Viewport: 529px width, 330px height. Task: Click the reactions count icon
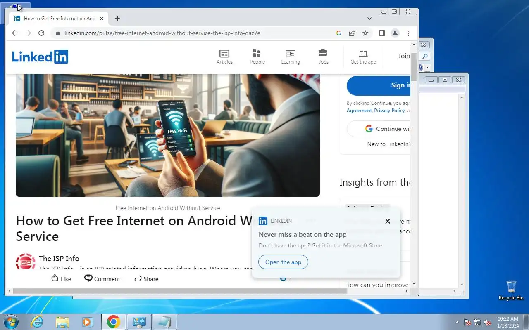[x=283, y=278]
